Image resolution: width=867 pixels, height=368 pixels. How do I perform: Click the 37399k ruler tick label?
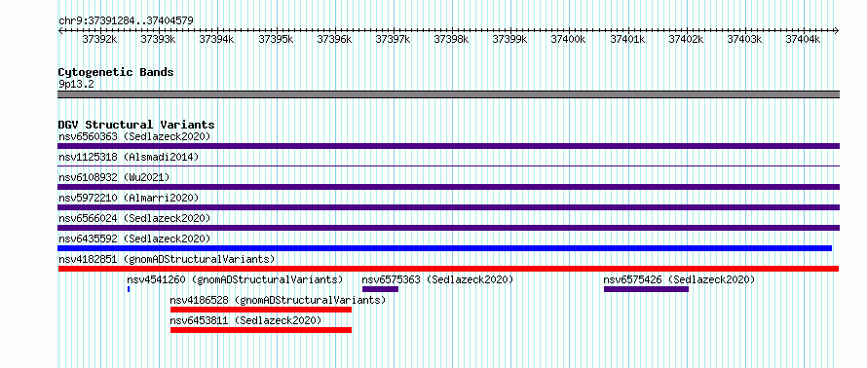pyautogui.click(x=510, y=39)
